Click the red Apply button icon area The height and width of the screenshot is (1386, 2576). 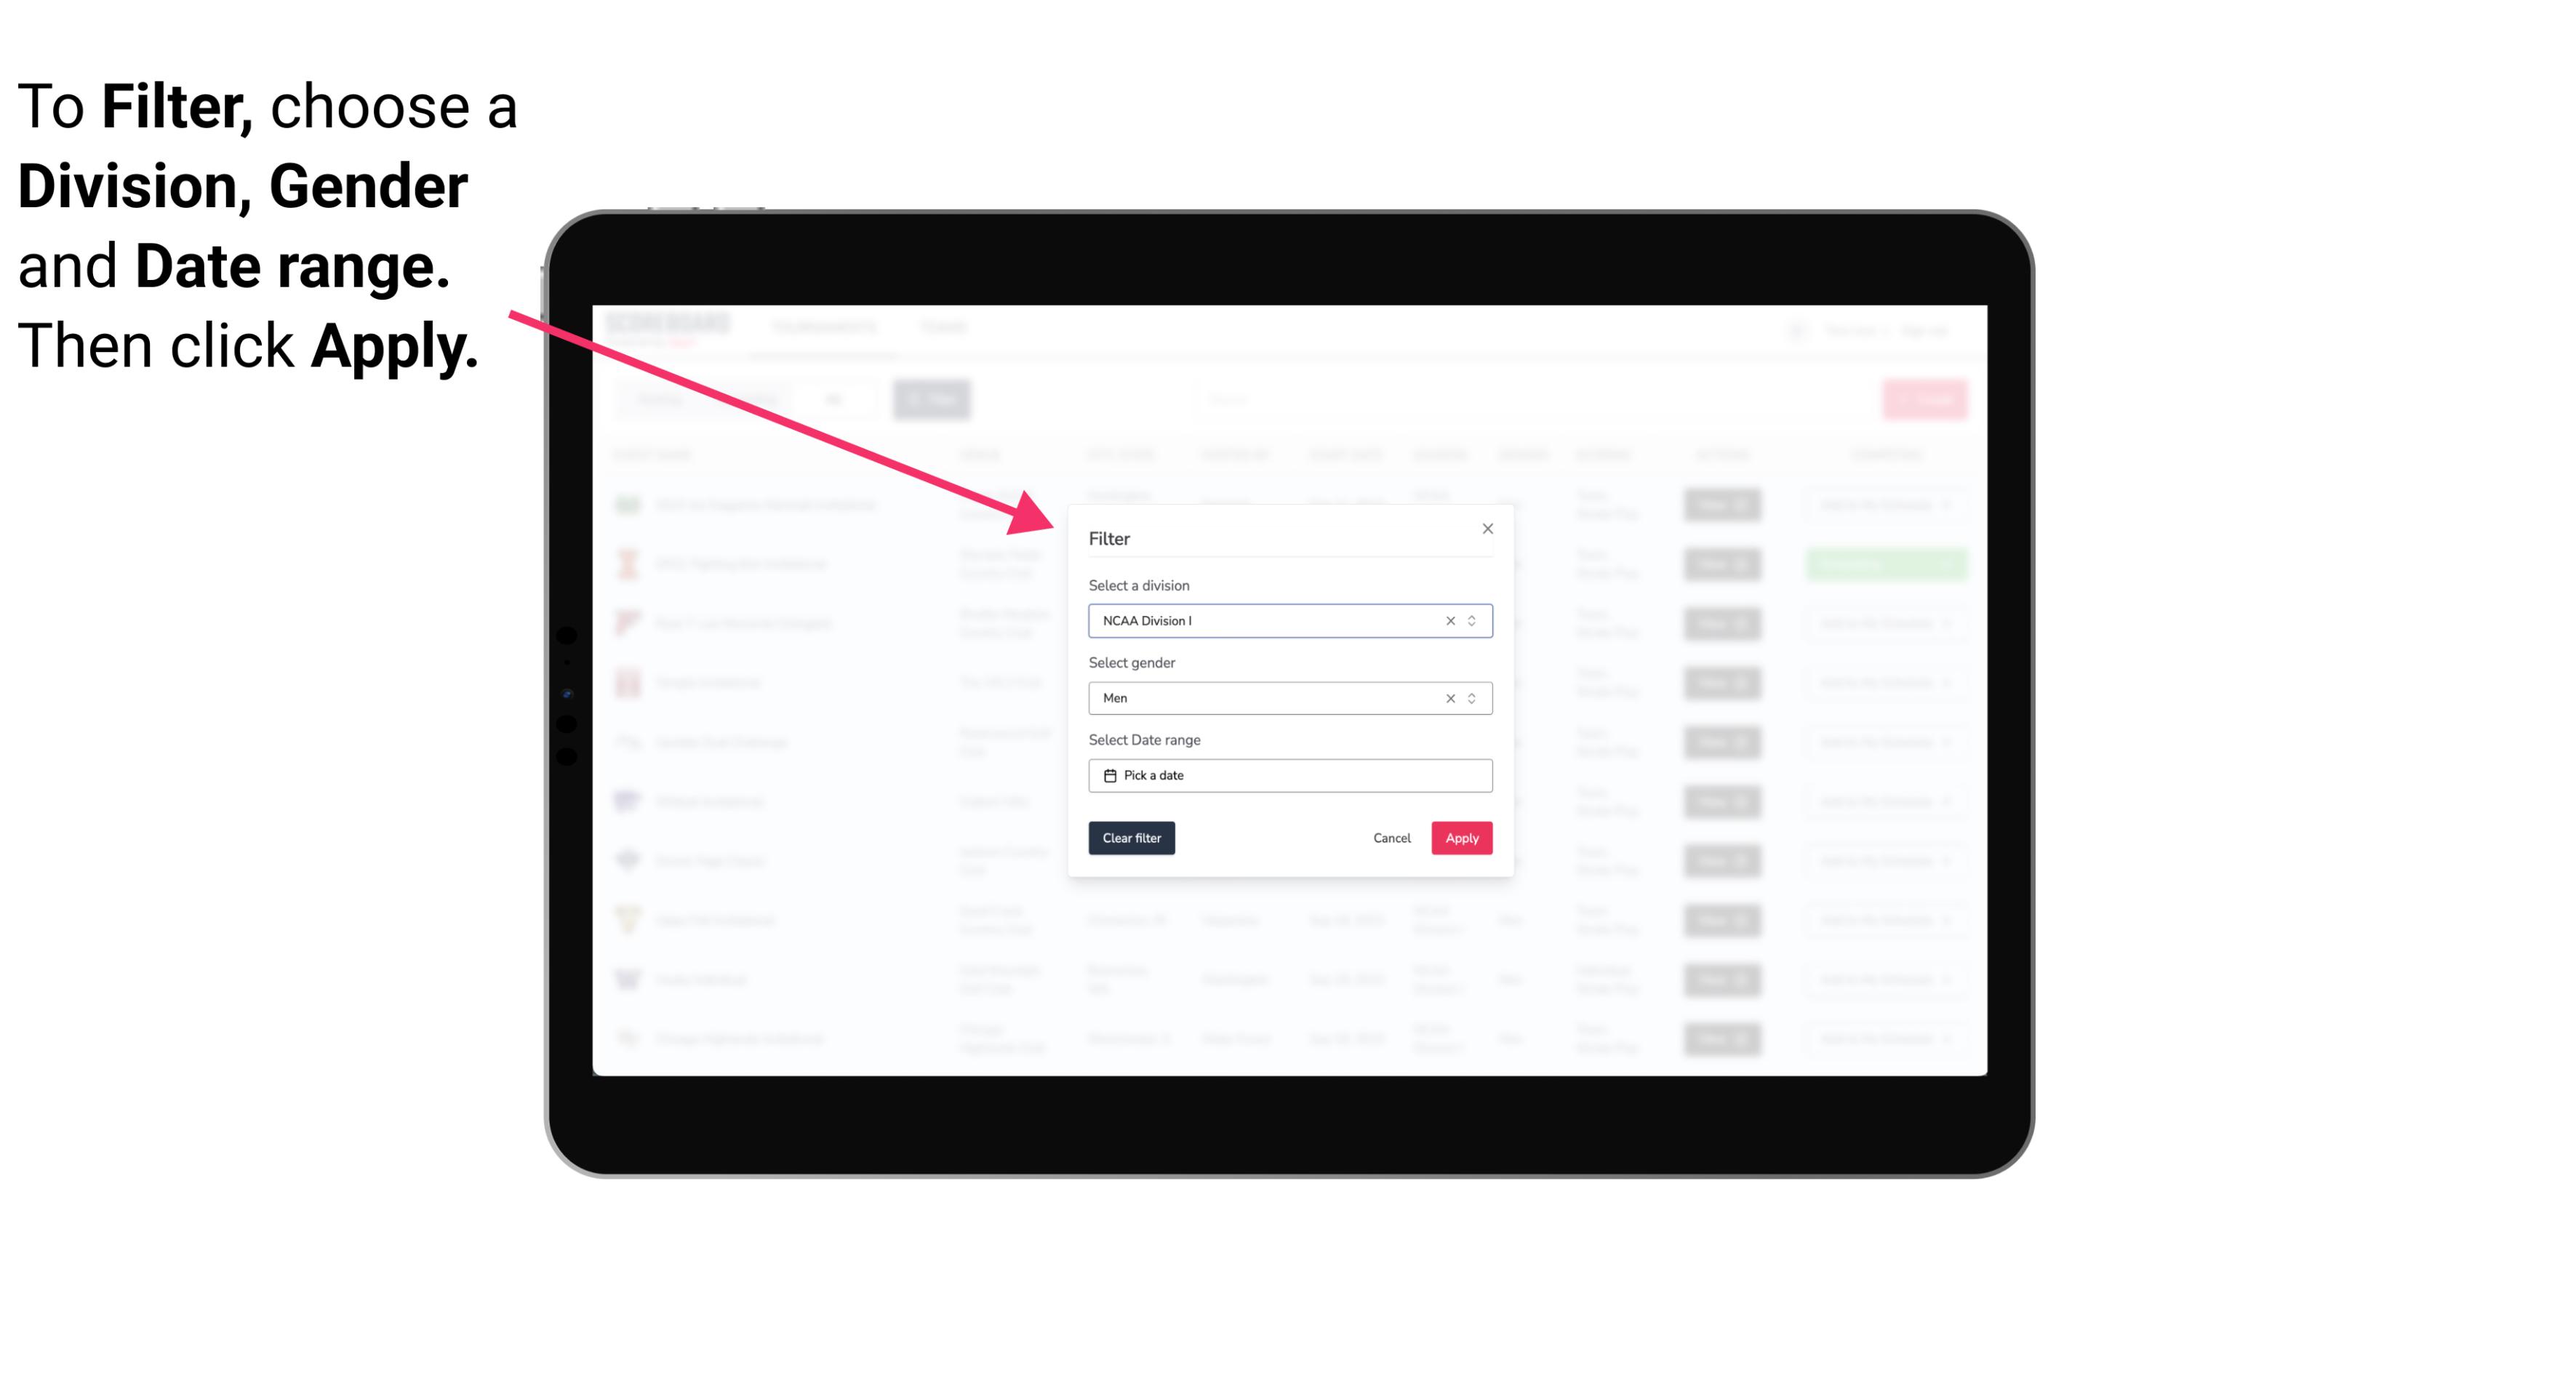click(1461, 838)
